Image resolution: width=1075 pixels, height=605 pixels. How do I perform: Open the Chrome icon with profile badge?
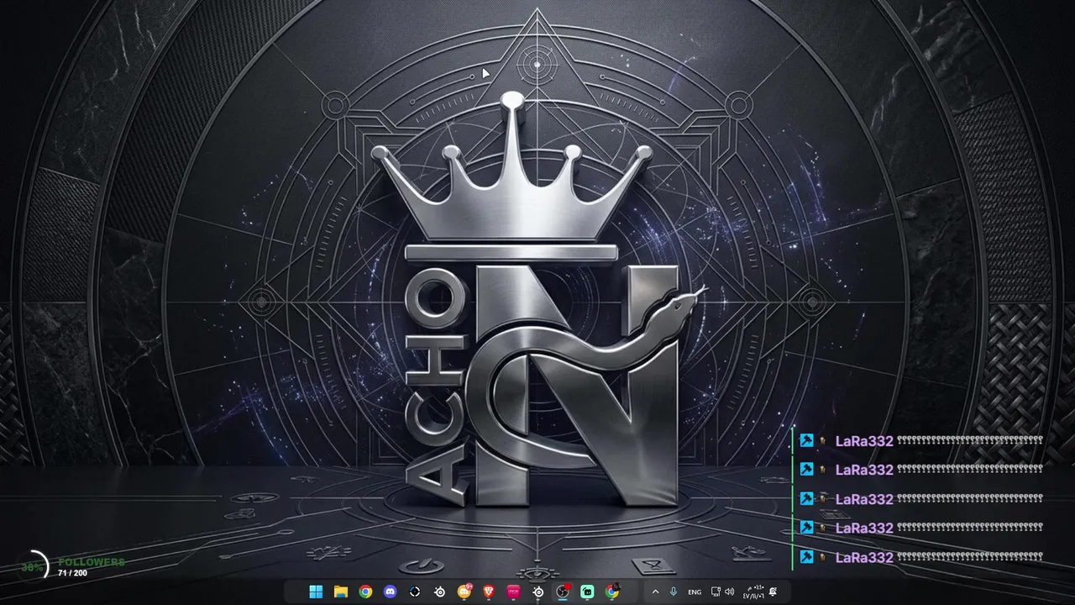point(612,592)
